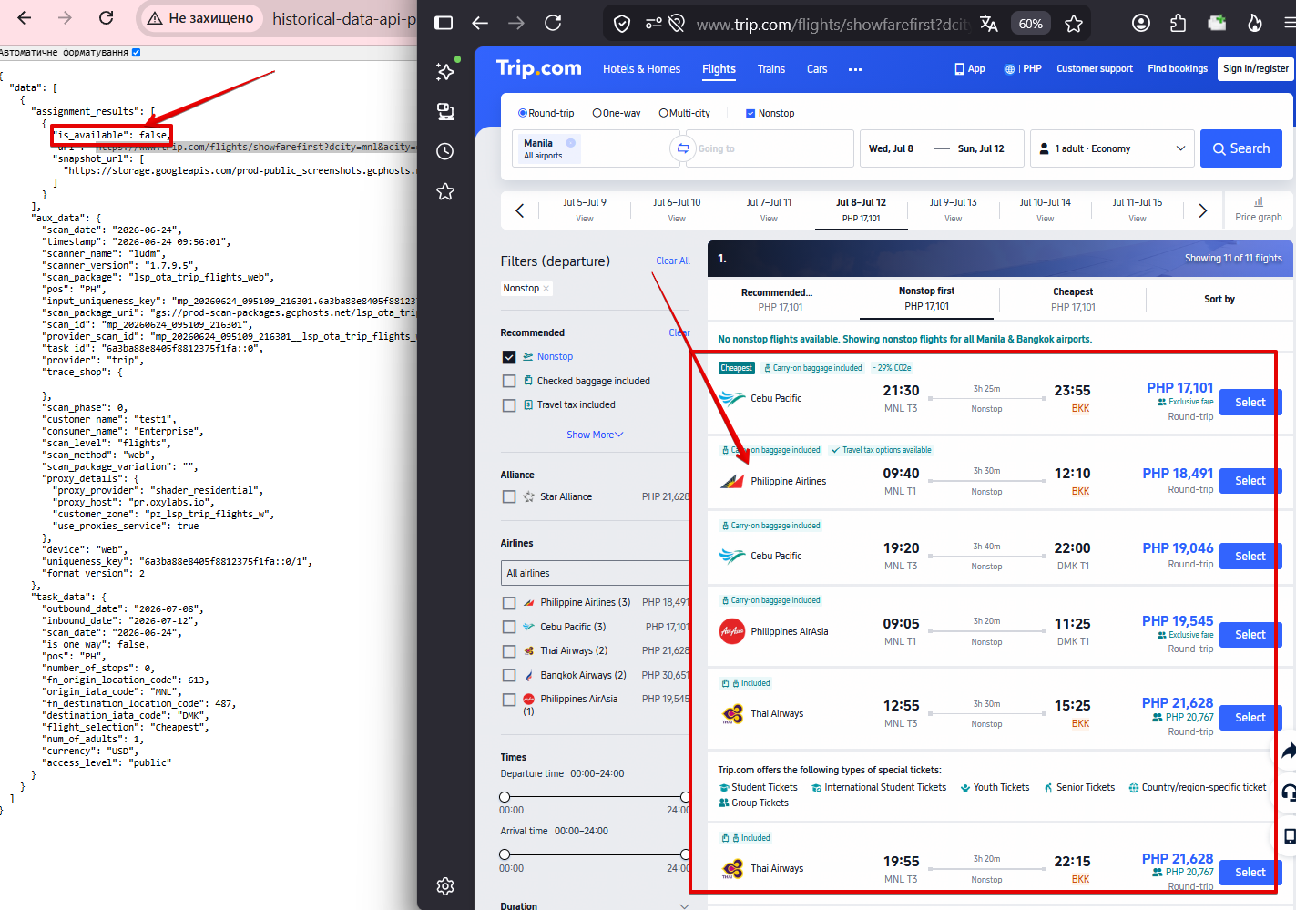The width and height of the screenshot is (1296, 910).
Task: Remove the Nonstop filter tag
Action: click(546, 289)
